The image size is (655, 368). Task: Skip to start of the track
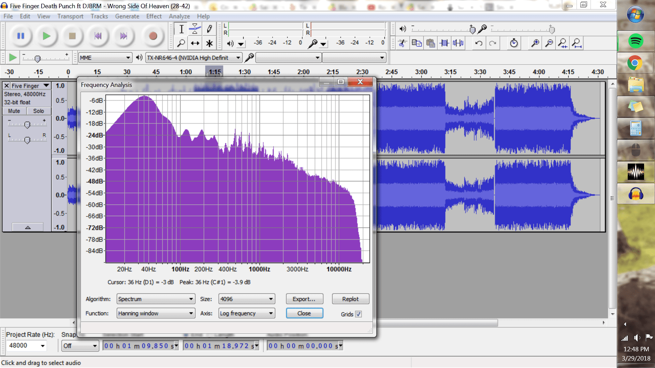pos(98,36)
